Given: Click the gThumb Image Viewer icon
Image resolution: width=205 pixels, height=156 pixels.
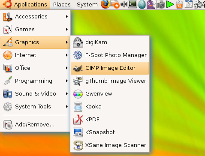Looking at the screenshot, I should [78, 81].
